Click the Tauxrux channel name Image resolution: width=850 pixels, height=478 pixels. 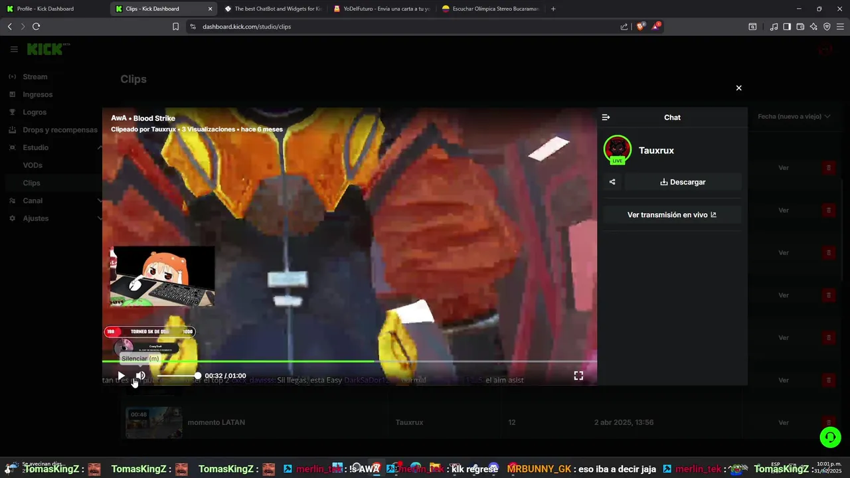(656, 151)
